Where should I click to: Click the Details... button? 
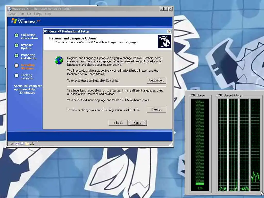click(x=156, y=110)
